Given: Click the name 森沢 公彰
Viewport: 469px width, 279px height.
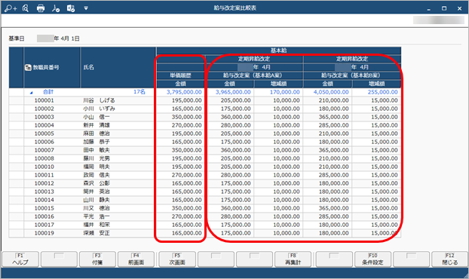Looking at the screenshot, I should click(x=97, y=183).
